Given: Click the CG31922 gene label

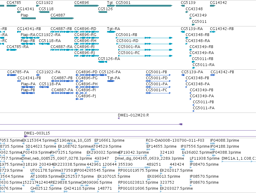Looking at the screenshot, I should 45,3.
